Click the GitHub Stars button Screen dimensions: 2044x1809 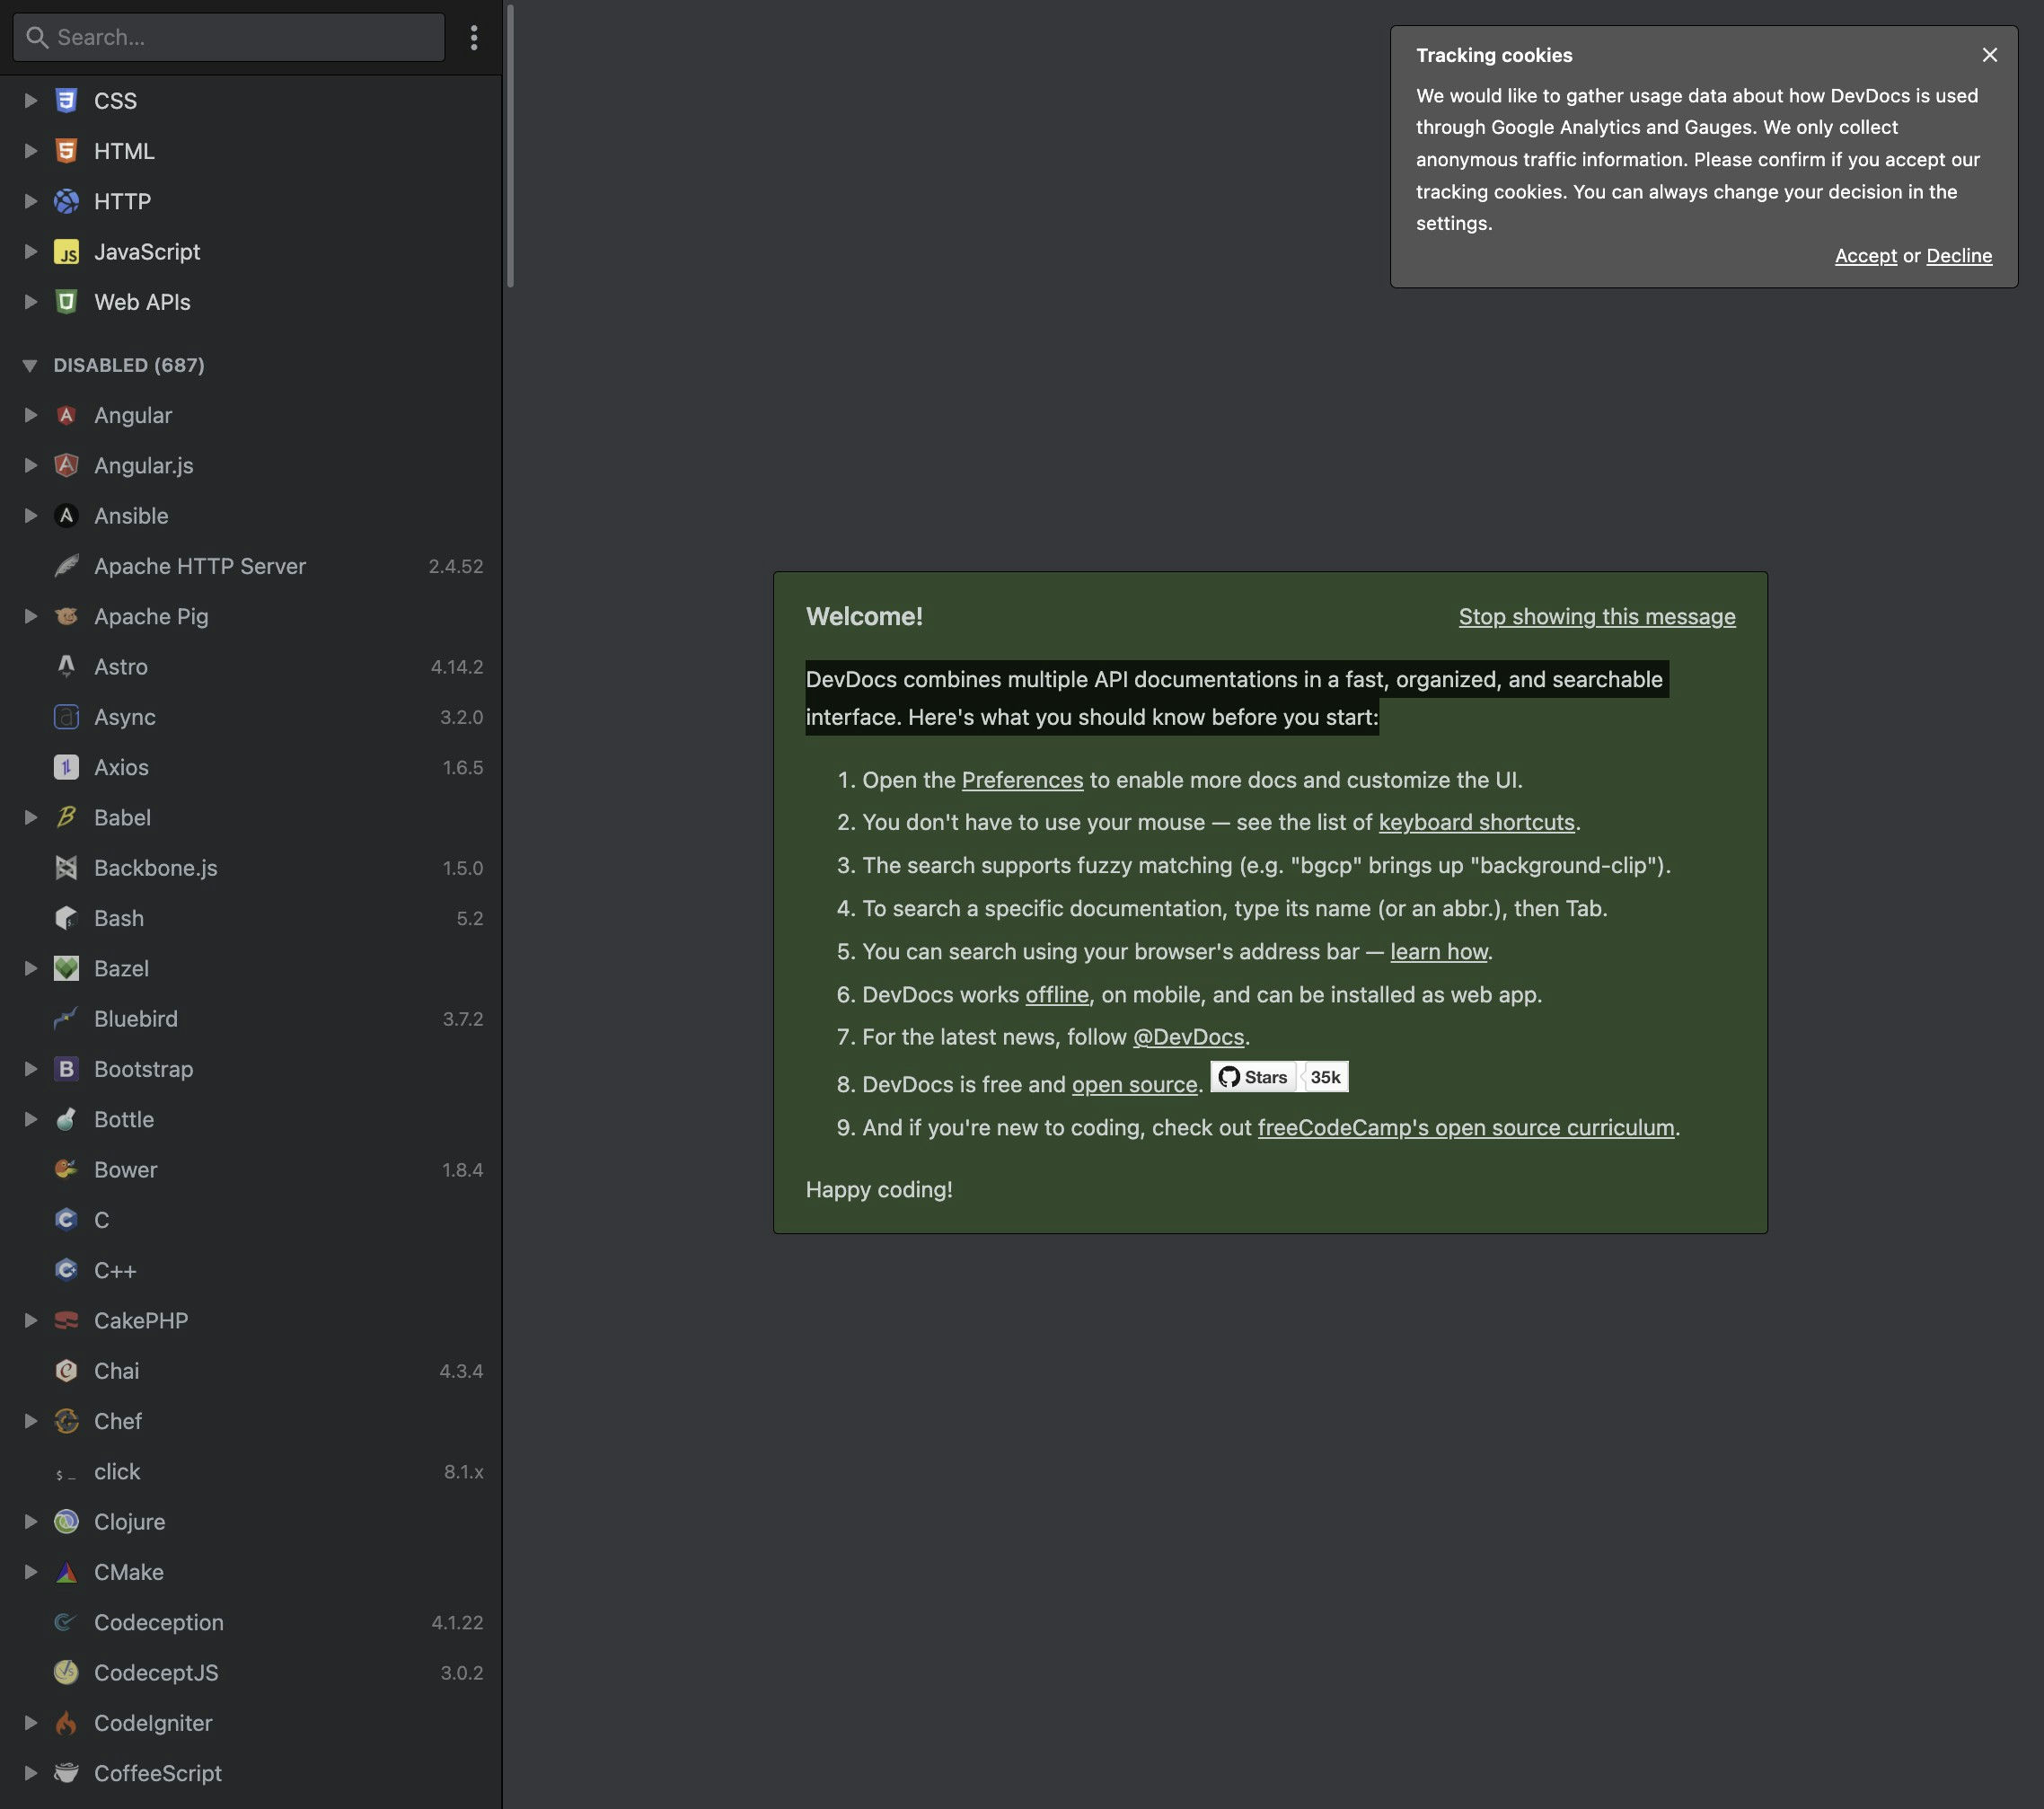pyautogui.click(x=1253, y=1077)
